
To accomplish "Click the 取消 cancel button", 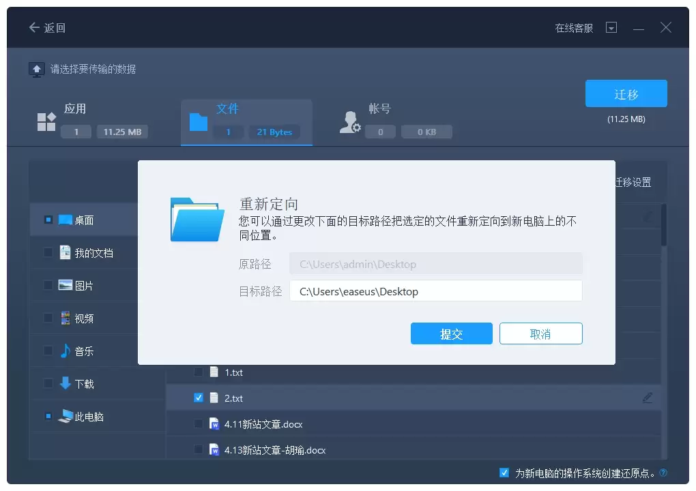I will click(x=542, y=333).
